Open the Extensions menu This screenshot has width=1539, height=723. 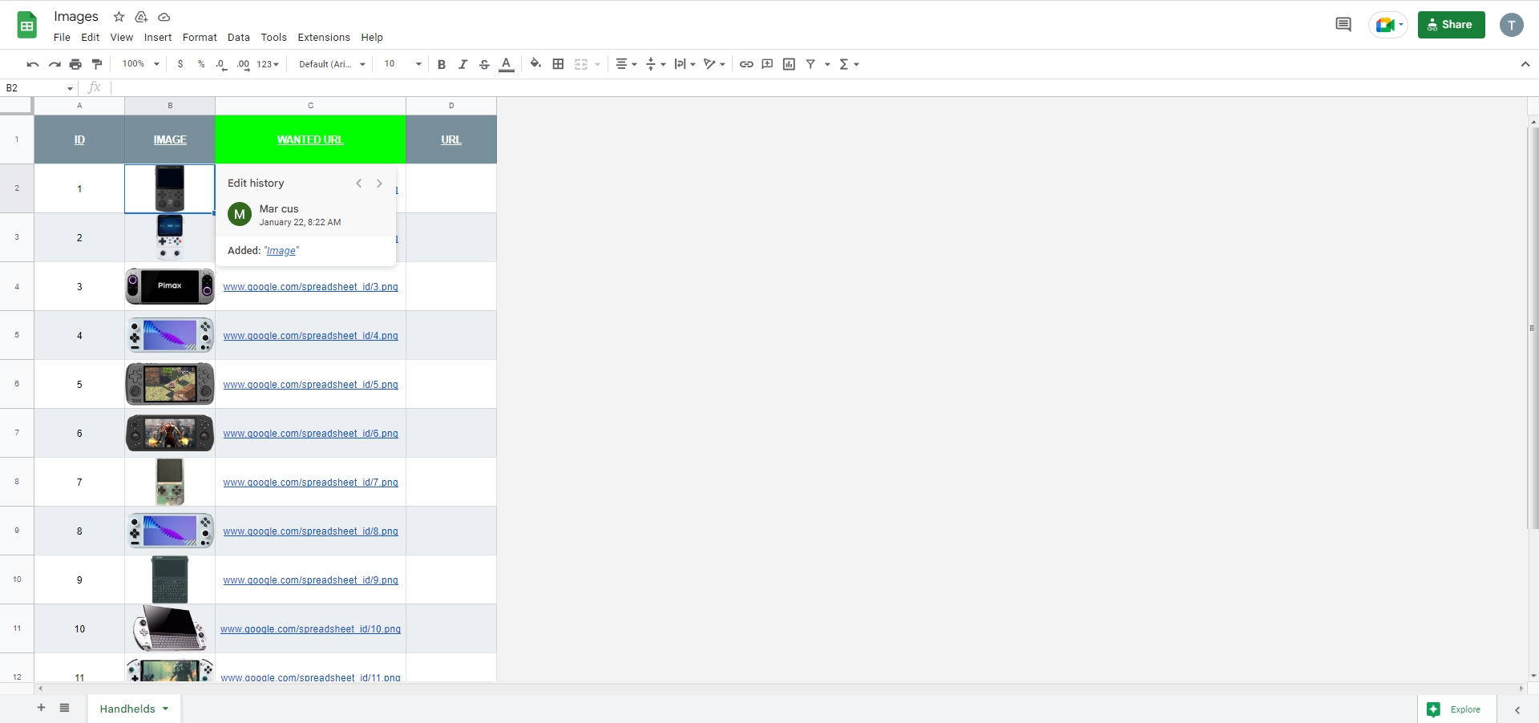[x=324, y=38]
